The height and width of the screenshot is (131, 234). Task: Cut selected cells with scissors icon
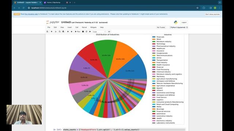(56, 32)
